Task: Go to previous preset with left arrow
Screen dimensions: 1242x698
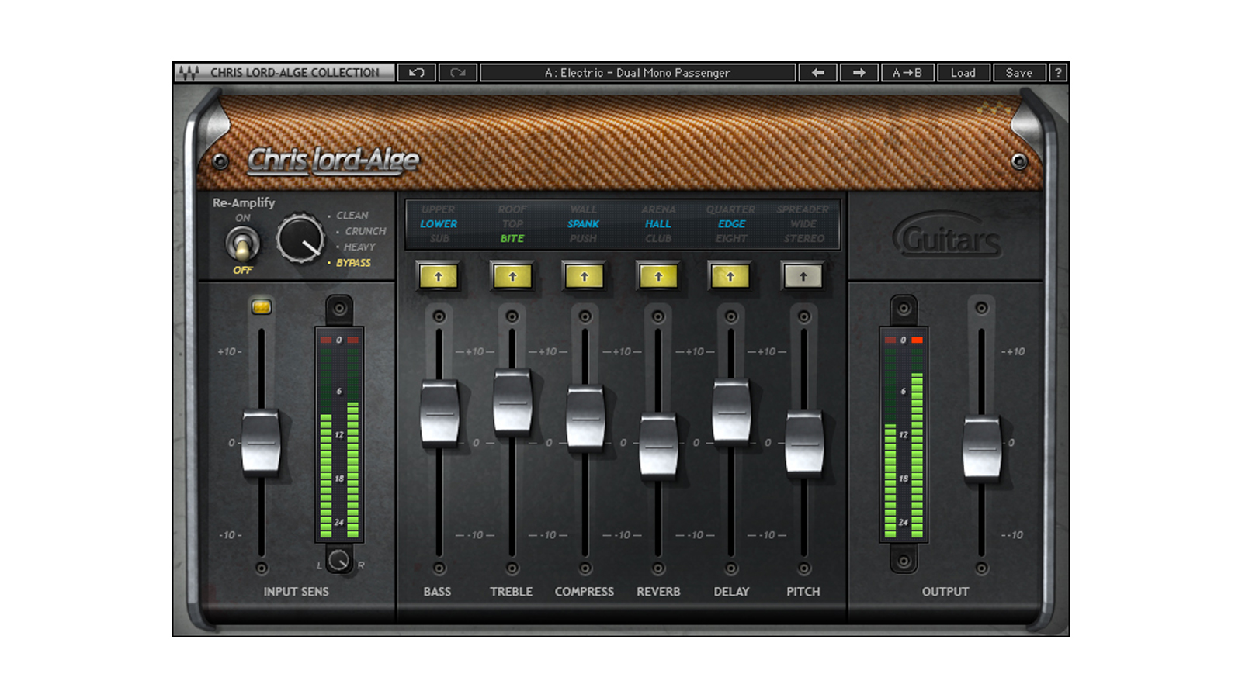Action: click(818, 73)
